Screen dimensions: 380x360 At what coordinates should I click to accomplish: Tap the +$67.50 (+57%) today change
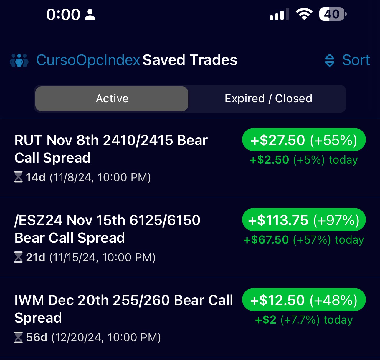click(x=304, y=240)
